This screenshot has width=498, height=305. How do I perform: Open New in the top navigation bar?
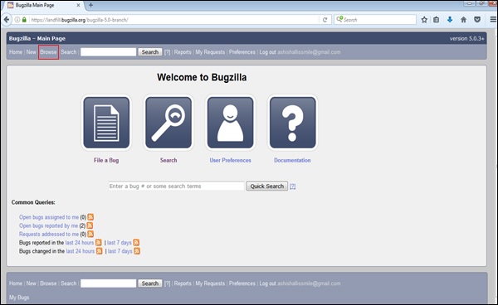(x=32, y=52)
